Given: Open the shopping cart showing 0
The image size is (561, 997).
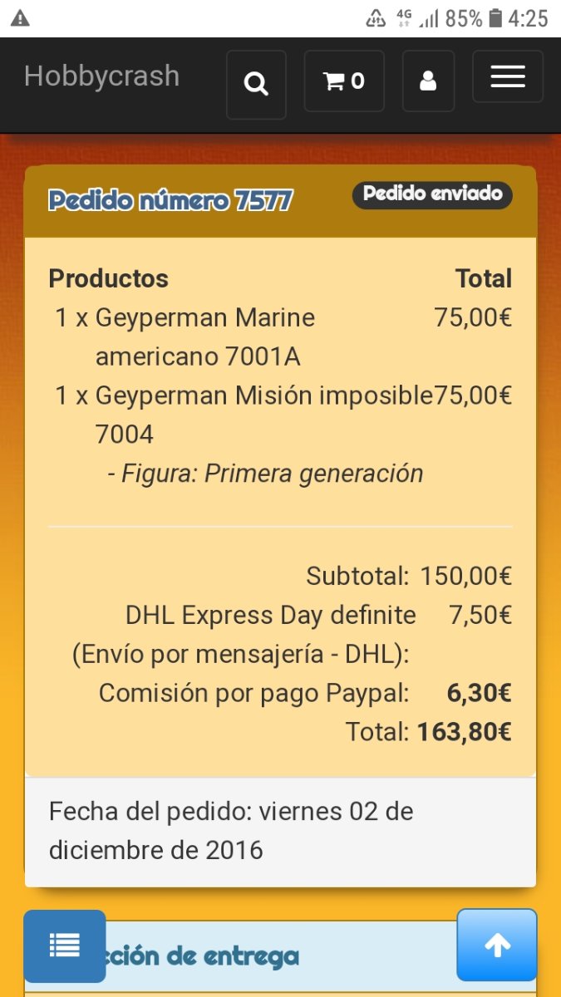Looking at the screenshot, I should click(343, 81).
